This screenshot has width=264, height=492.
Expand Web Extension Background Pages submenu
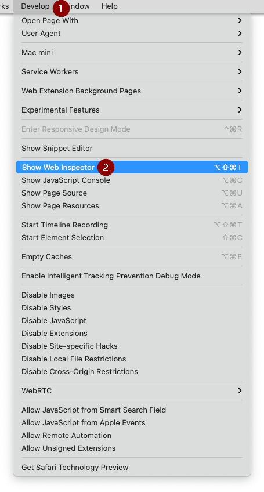point(132,91)
